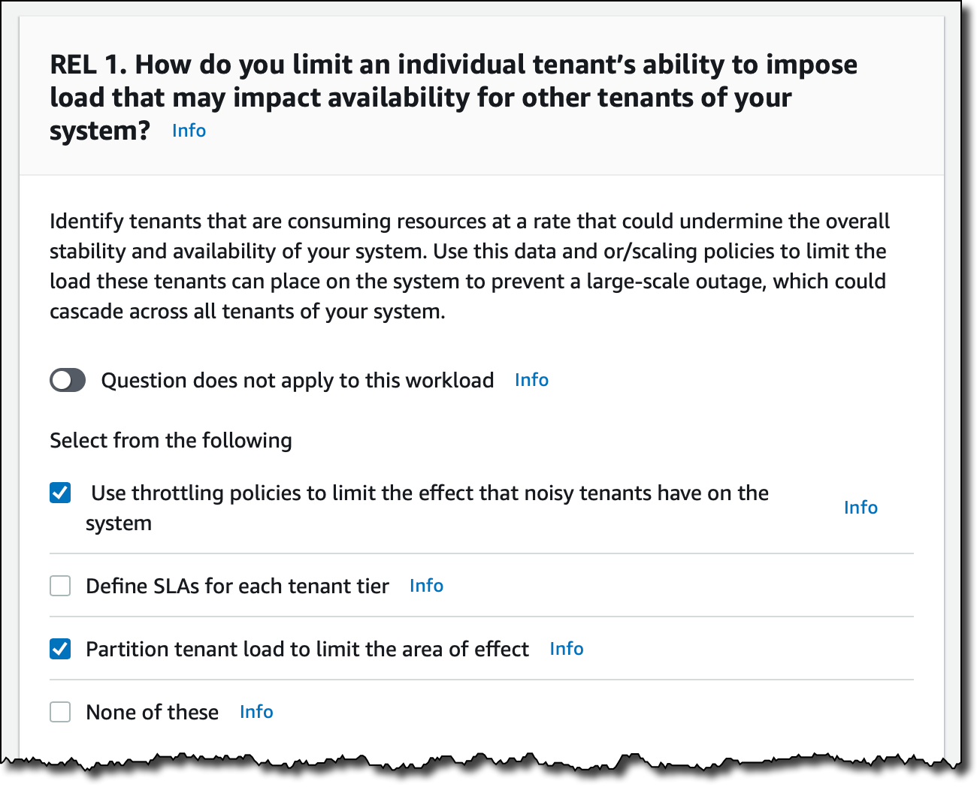Open Info link for Partition tenant load
This screenshot has height=787, width=977.
tap(566, 649)
